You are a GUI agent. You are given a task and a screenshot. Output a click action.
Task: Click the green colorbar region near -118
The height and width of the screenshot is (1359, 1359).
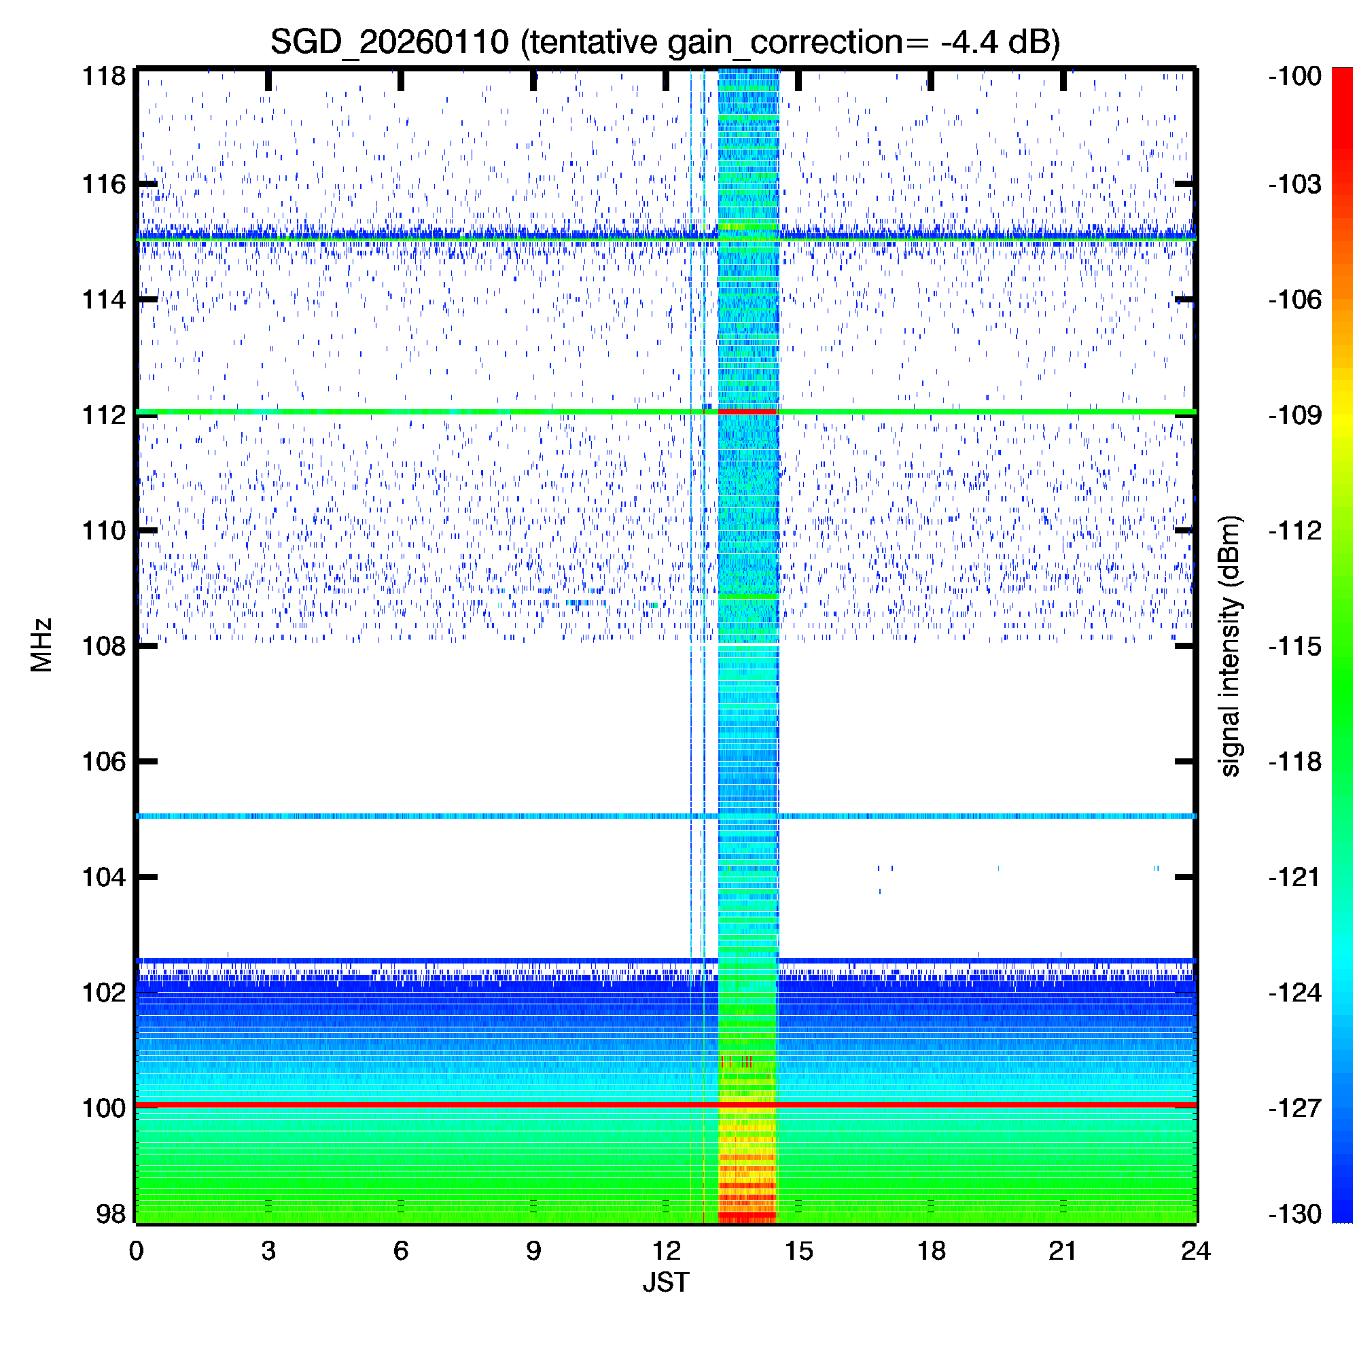tap(1342, 761)
